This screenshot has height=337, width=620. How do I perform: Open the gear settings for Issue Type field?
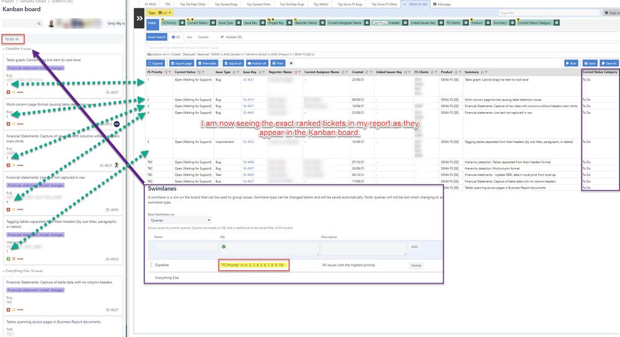[238, 23]
